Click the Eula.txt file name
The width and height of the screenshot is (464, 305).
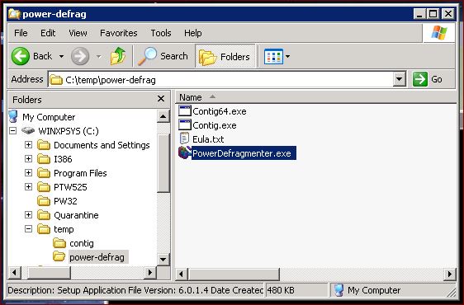click(x=208, y=139)
